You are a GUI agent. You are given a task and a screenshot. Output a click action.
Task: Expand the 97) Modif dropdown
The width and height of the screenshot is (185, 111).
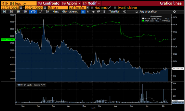[99, 3]
